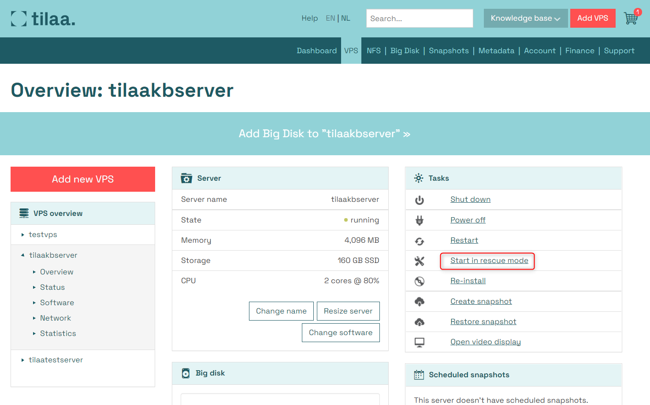This screenshot has width=650, height=405.
Task: Open Overview under tilaakbserver
Action: [56, 272]
